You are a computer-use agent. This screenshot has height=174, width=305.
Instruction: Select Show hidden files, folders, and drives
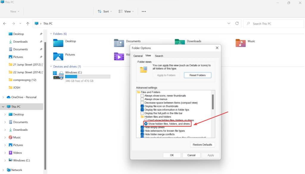146,123
